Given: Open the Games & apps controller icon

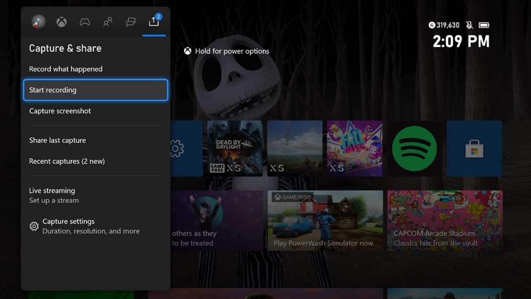Looking at the screenshot, I should (84, 21).
